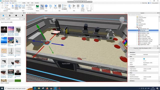
Task: Expand the Origin Position property
Action: click(x=129, y=69)
